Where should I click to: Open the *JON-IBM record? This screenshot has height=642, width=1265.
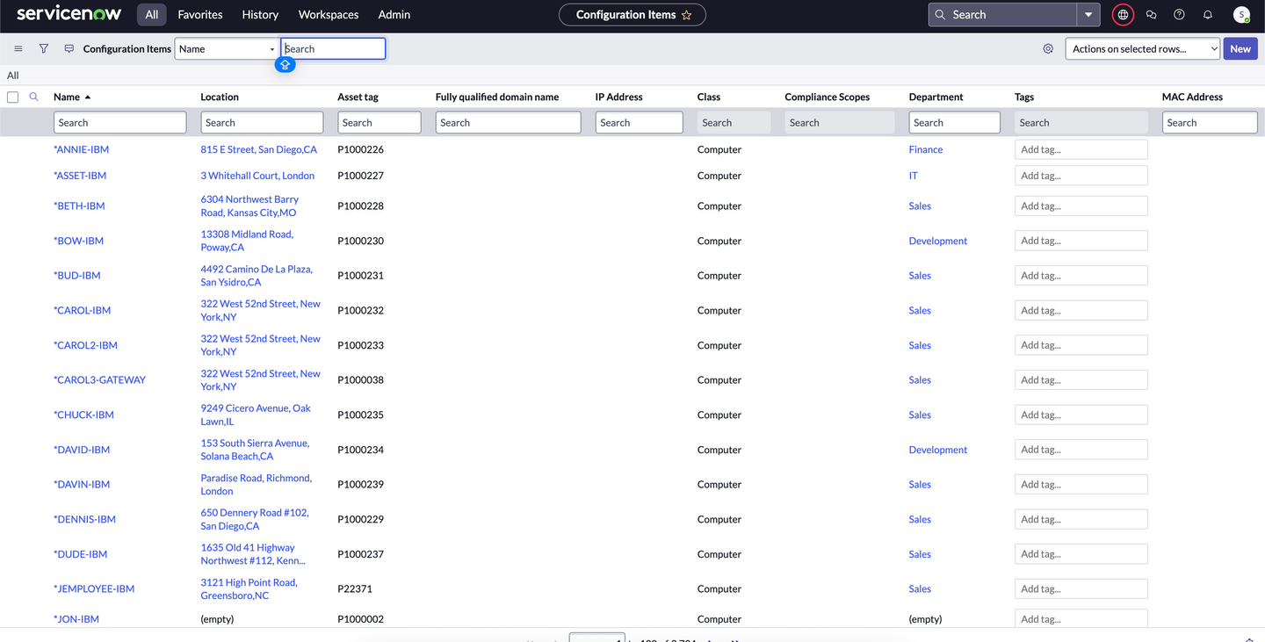coord(76,619)
